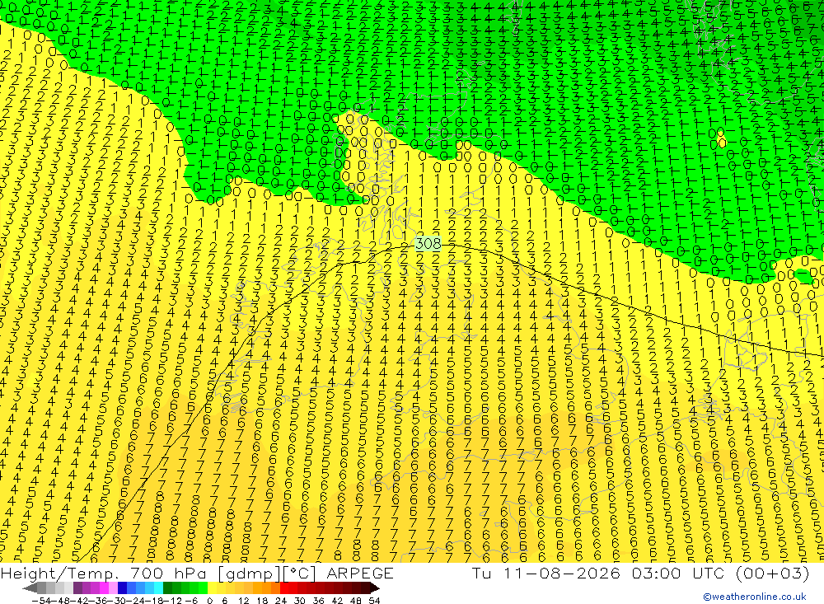The image size is (824, 604).
Task: Pick the dark blue legend swatch at -30
Action: click(x=122, y=588)
